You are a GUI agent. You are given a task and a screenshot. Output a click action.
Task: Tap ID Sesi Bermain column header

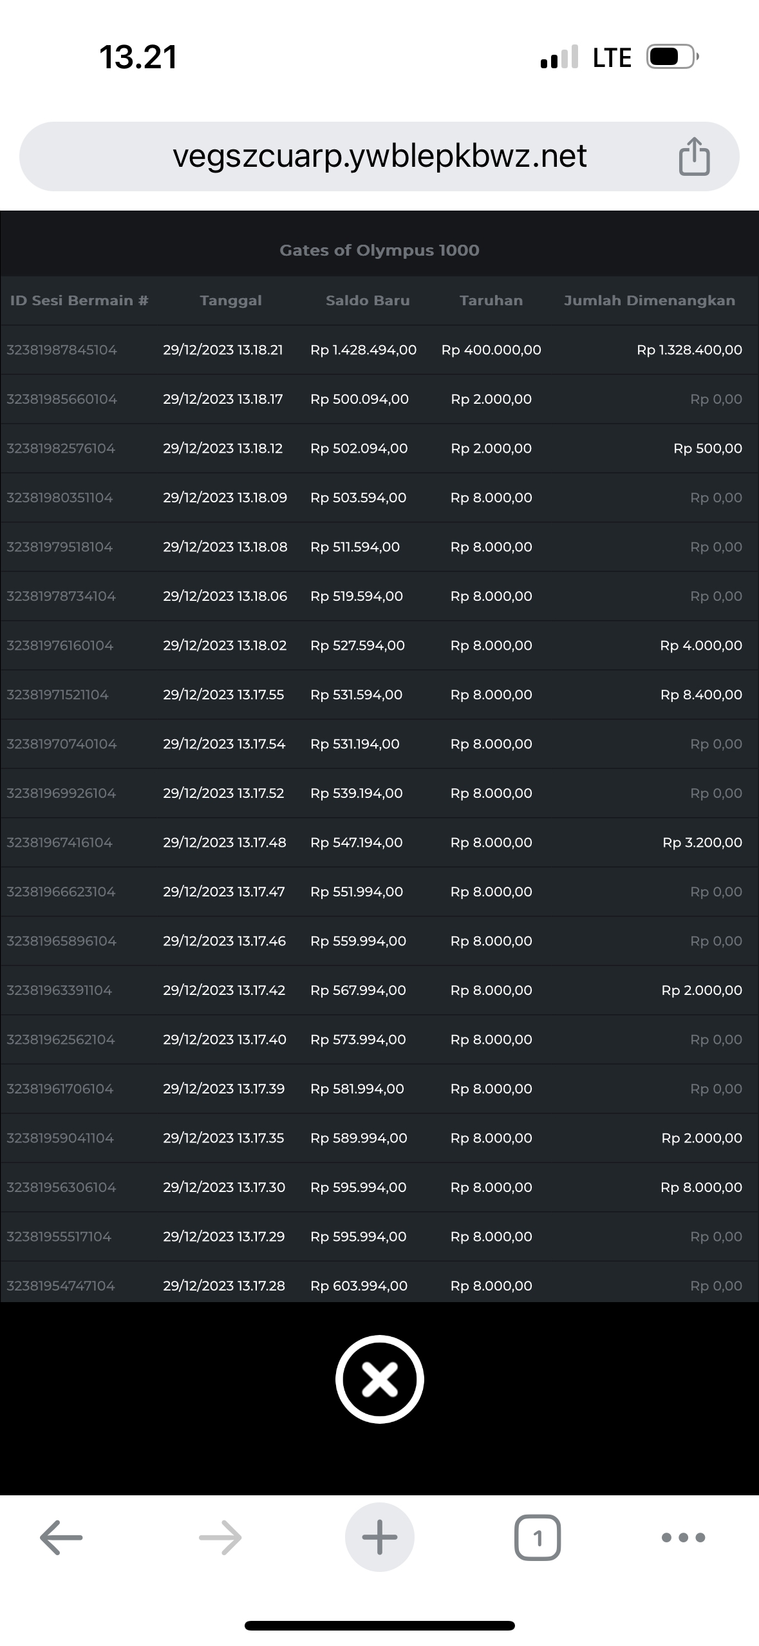[x=79, y=301]
